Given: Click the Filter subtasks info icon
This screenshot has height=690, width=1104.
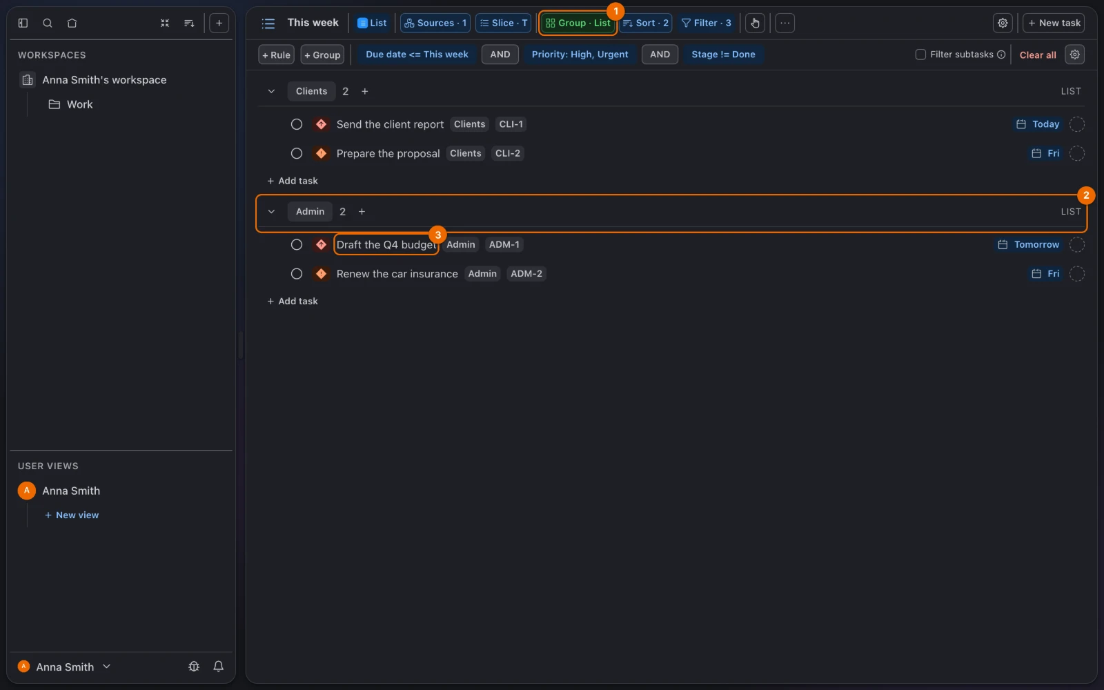Looking at the screenshot, I should pyautogui.click(x=1001, y=55).
